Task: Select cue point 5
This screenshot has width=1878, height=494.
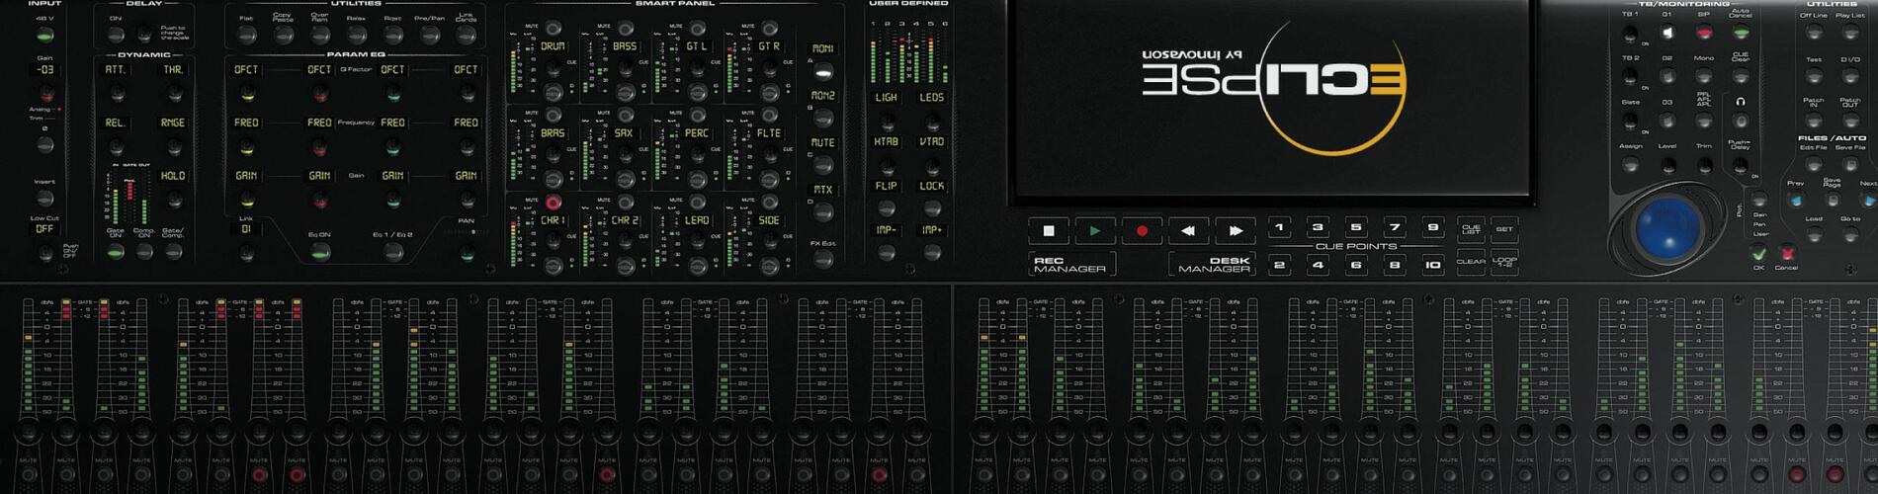Action: [1355, 228]
